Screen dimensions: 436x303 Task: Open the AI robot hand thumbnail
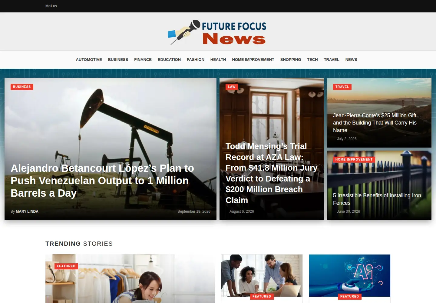[350, 275]
